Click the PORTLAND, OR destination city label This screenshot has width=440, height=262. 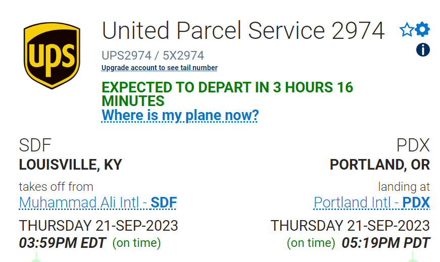tap(379, 165)
